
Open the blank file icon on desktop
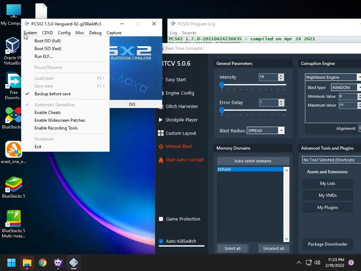(41, 11)
